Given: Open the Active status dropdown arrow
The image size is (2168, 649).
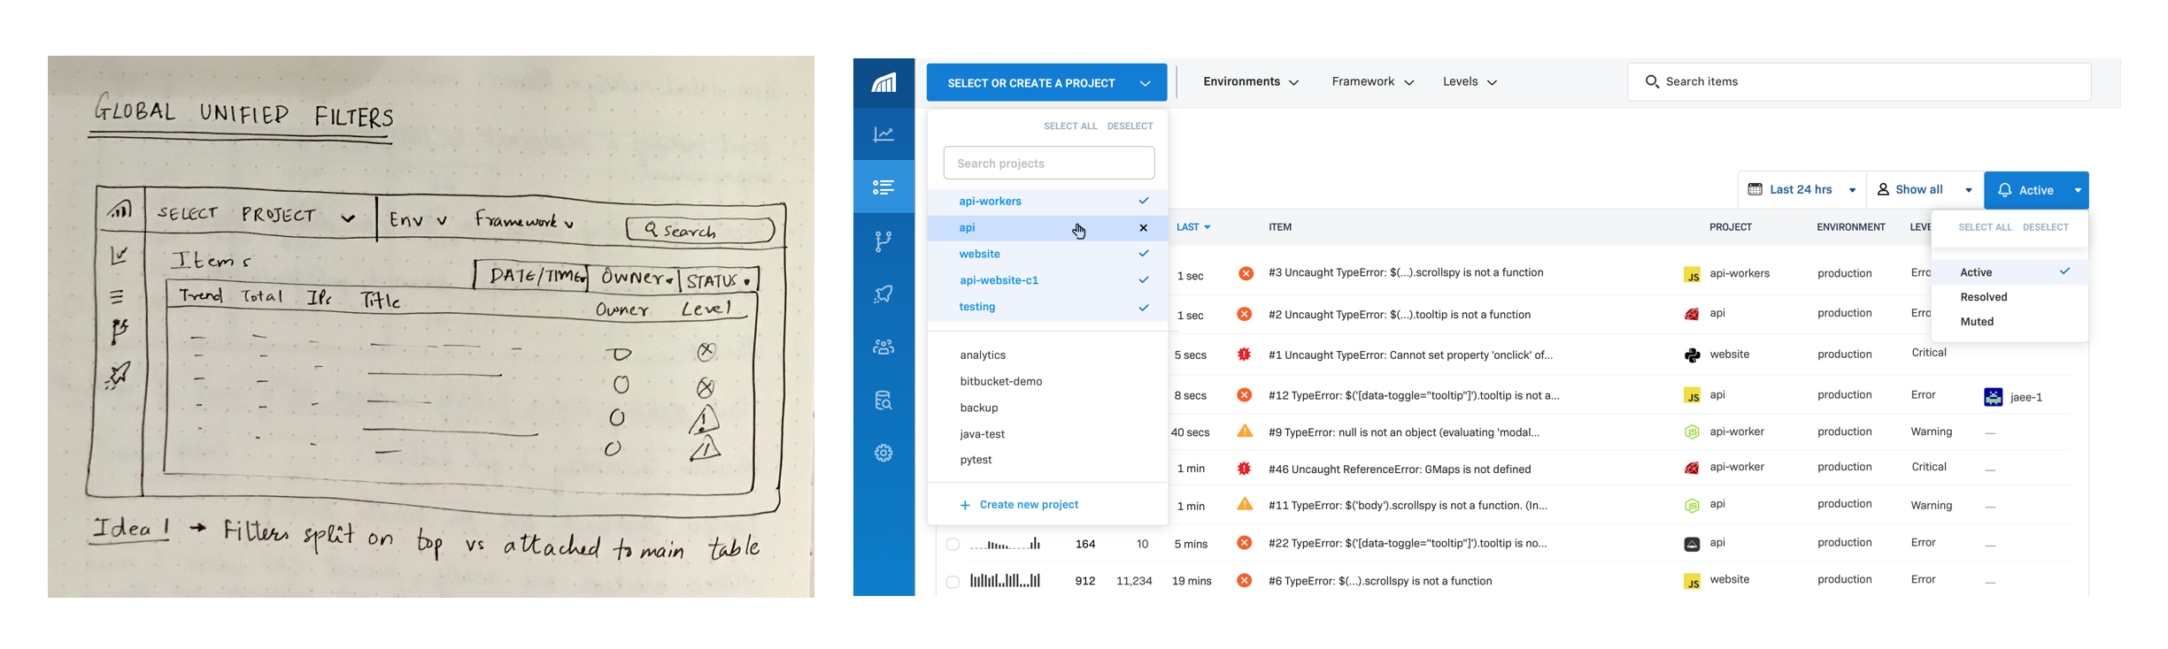Looking at the screenshot, I should point(2078,190).
